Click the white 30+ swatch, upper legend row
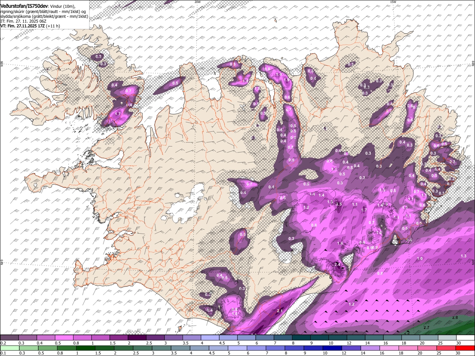The height and width of the screenshot is (356, 475). 466,338
